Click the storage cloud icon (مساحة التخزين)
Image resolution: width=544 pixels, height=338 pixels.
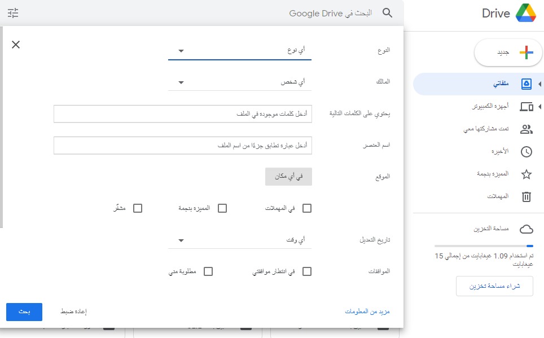pyautogui.click(x=526, y=229)
